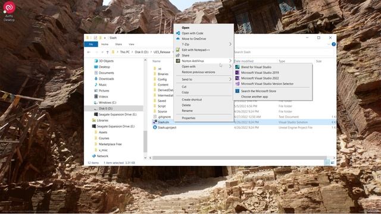Viewport: 381px width, 214px height.
Task: Open the Share ribbon tab
Action: (118, 44)
